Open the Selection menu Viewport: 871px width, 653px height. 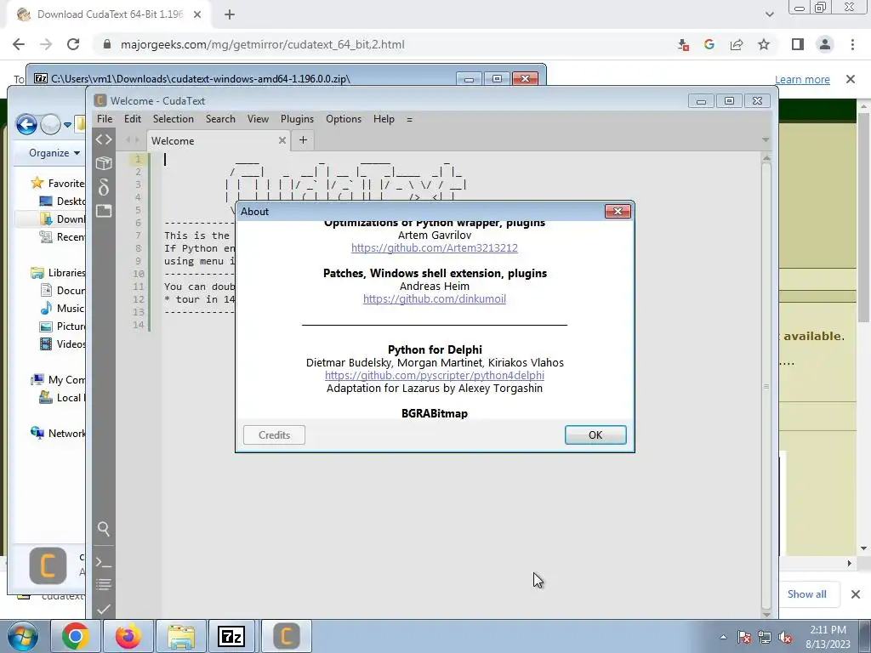click(x=174, y=119)
